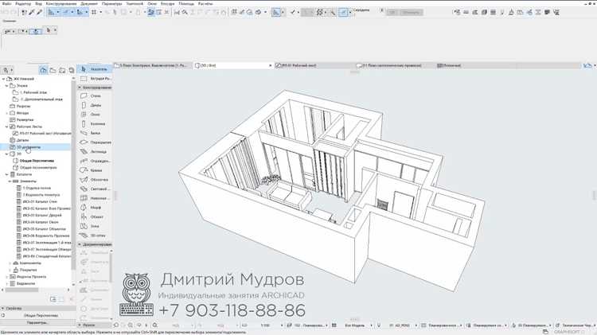Expand the Фасады folder in Navigator

(x=6, y=113)
